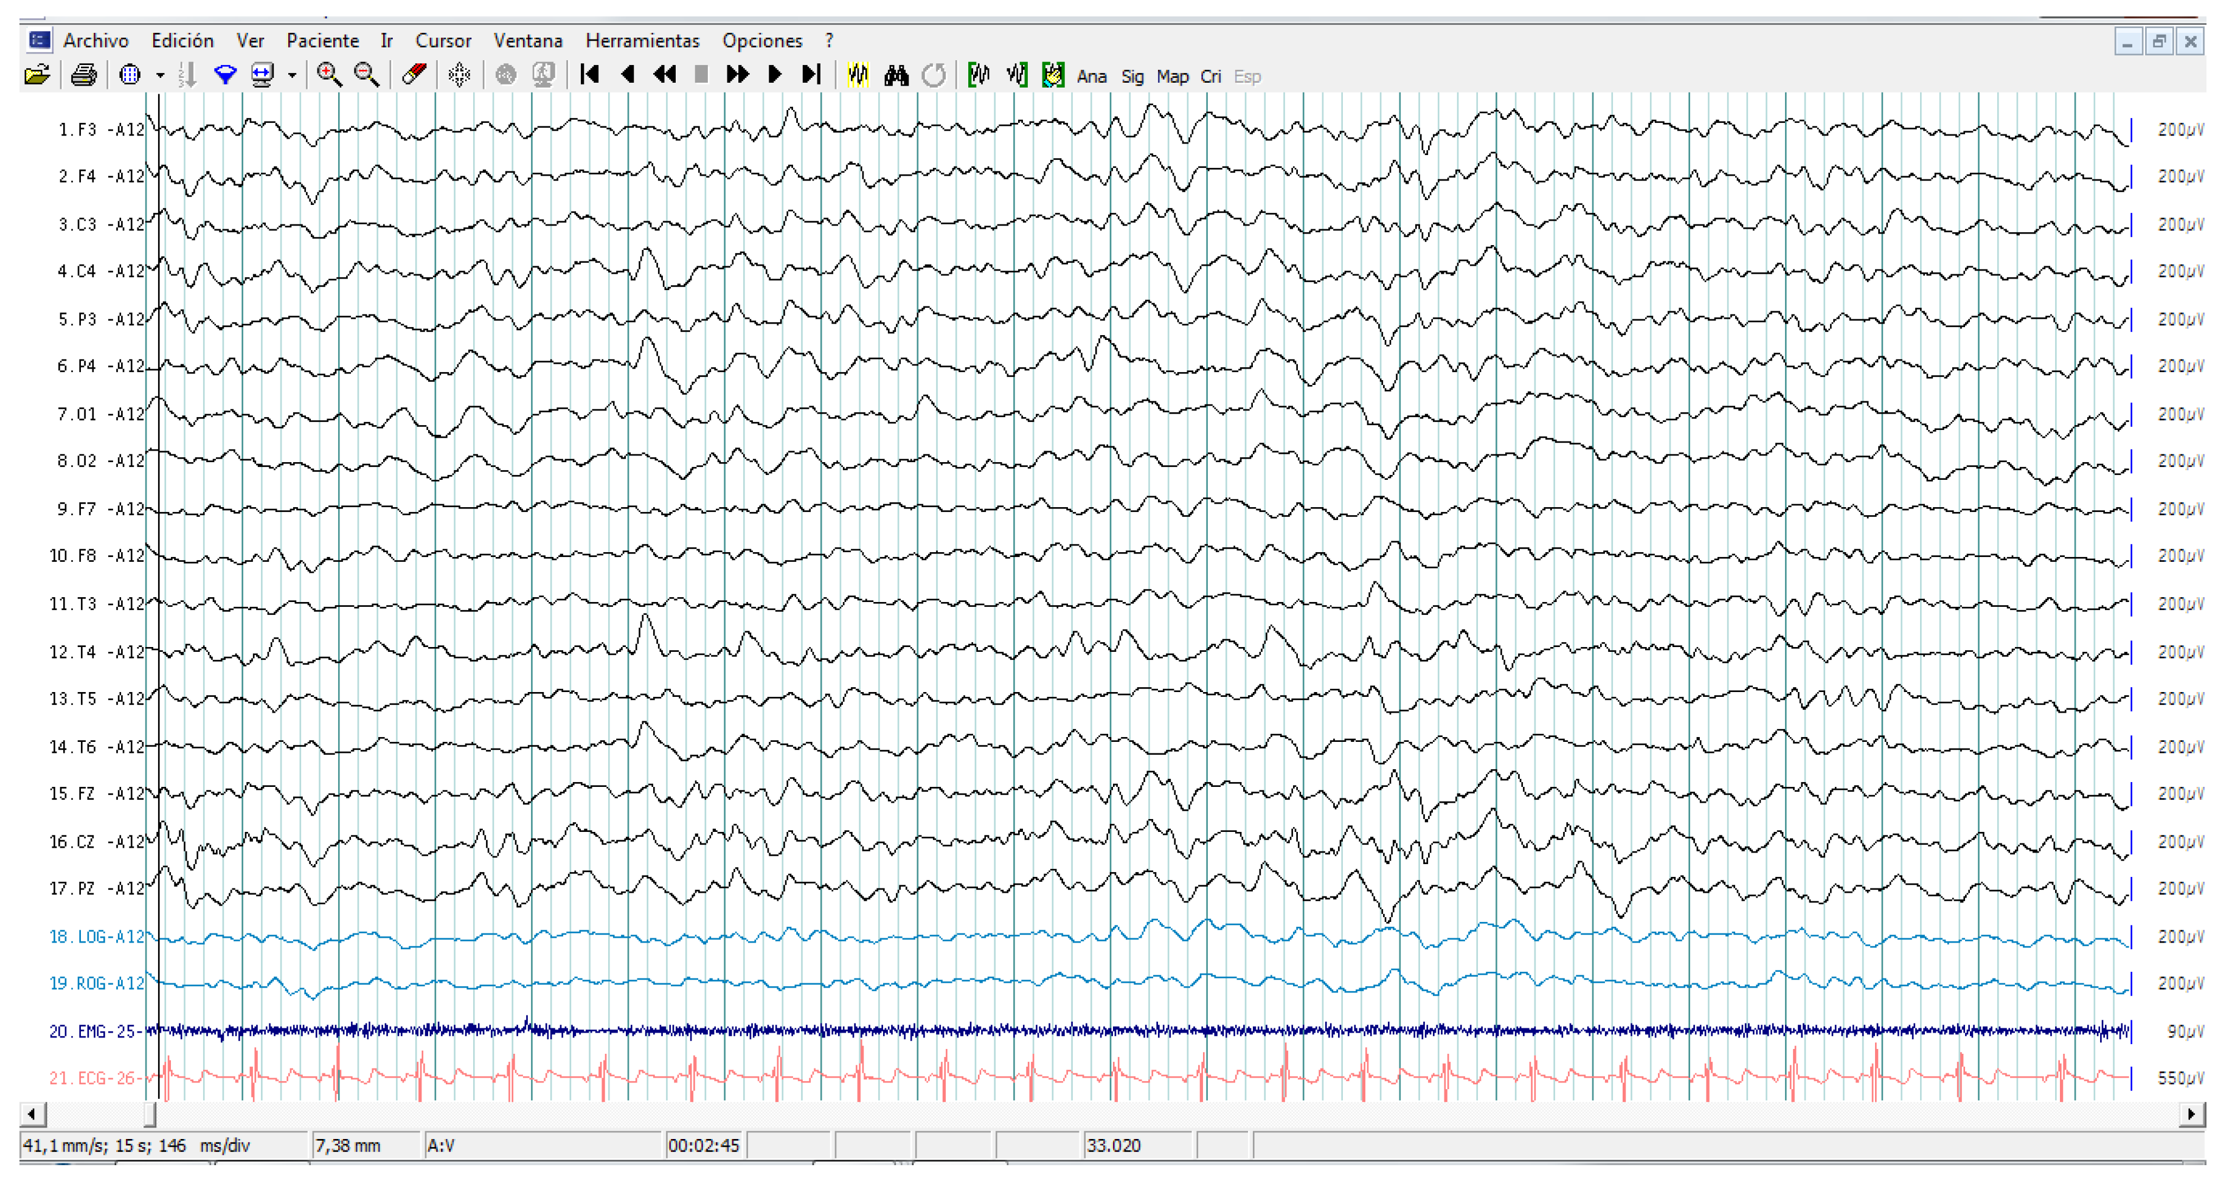Toggle the hand-marked waveform selection tool
Image resolution: width=2229 pixels, height=1184 pixels.
click(x=1053, y=76)
